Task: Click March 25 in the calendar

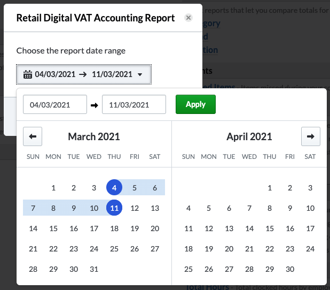Action: [x=114, y=249]
